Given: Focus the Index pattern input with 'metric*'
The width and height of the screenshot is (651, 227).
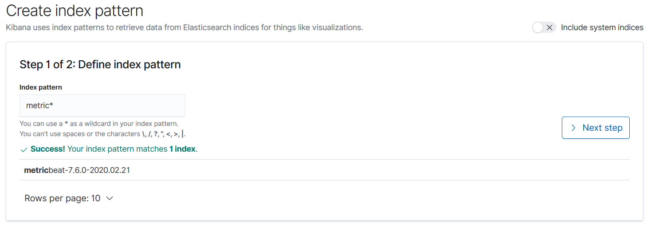Looking at the screenshot, I should (x=102, y=106).
